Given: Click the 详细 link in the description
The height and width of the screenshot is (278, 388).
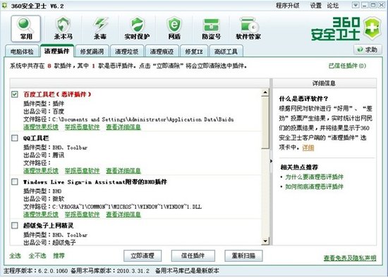Looking at the screenshot, I should tap(308, 147).
